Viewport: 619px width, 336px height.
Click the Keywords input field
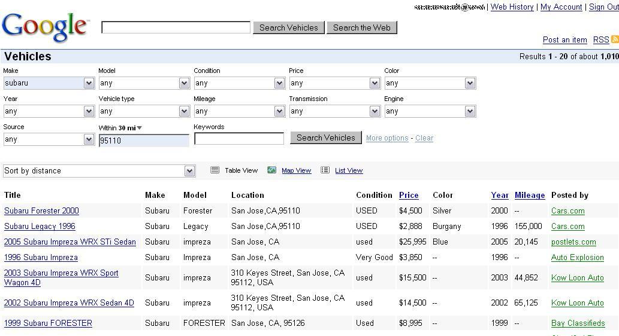[239, 139]
